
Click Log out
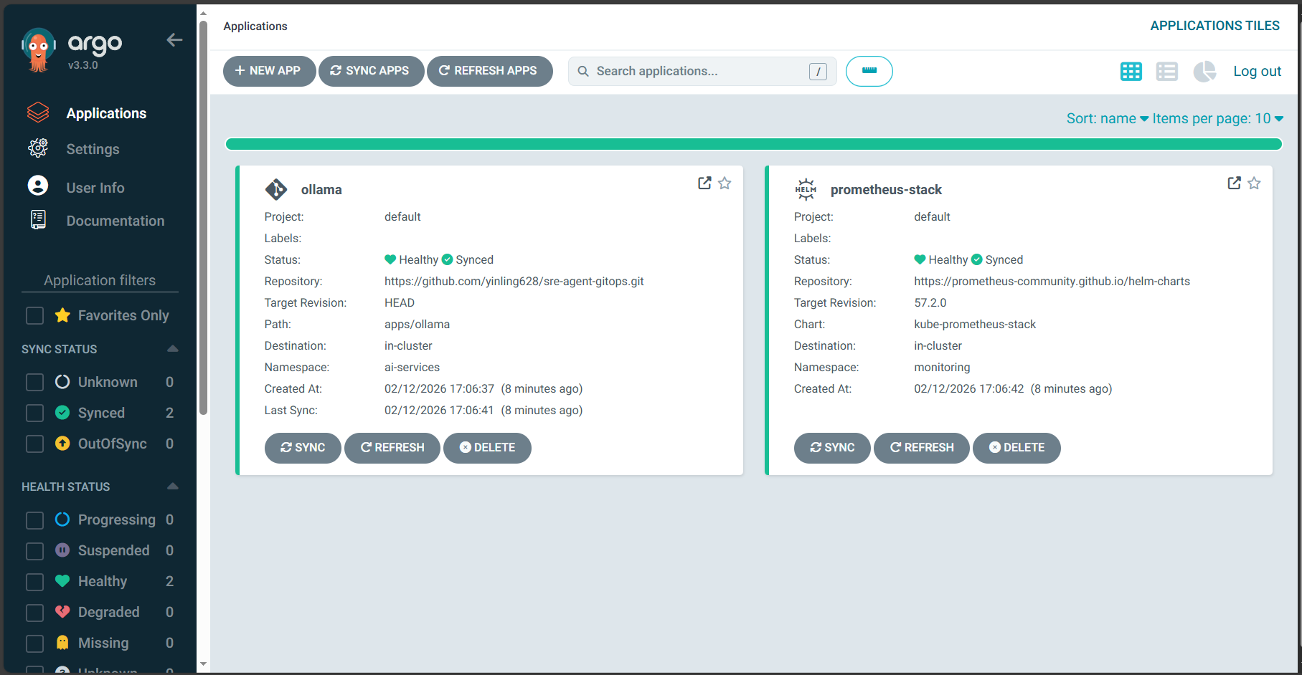[x=1257, y=71]
